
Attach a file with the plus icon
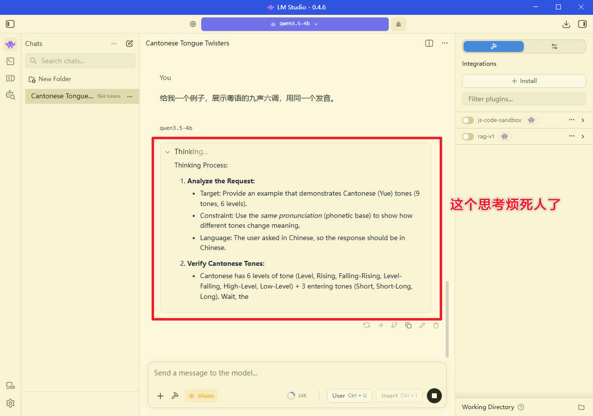click(x=160, y=396)
